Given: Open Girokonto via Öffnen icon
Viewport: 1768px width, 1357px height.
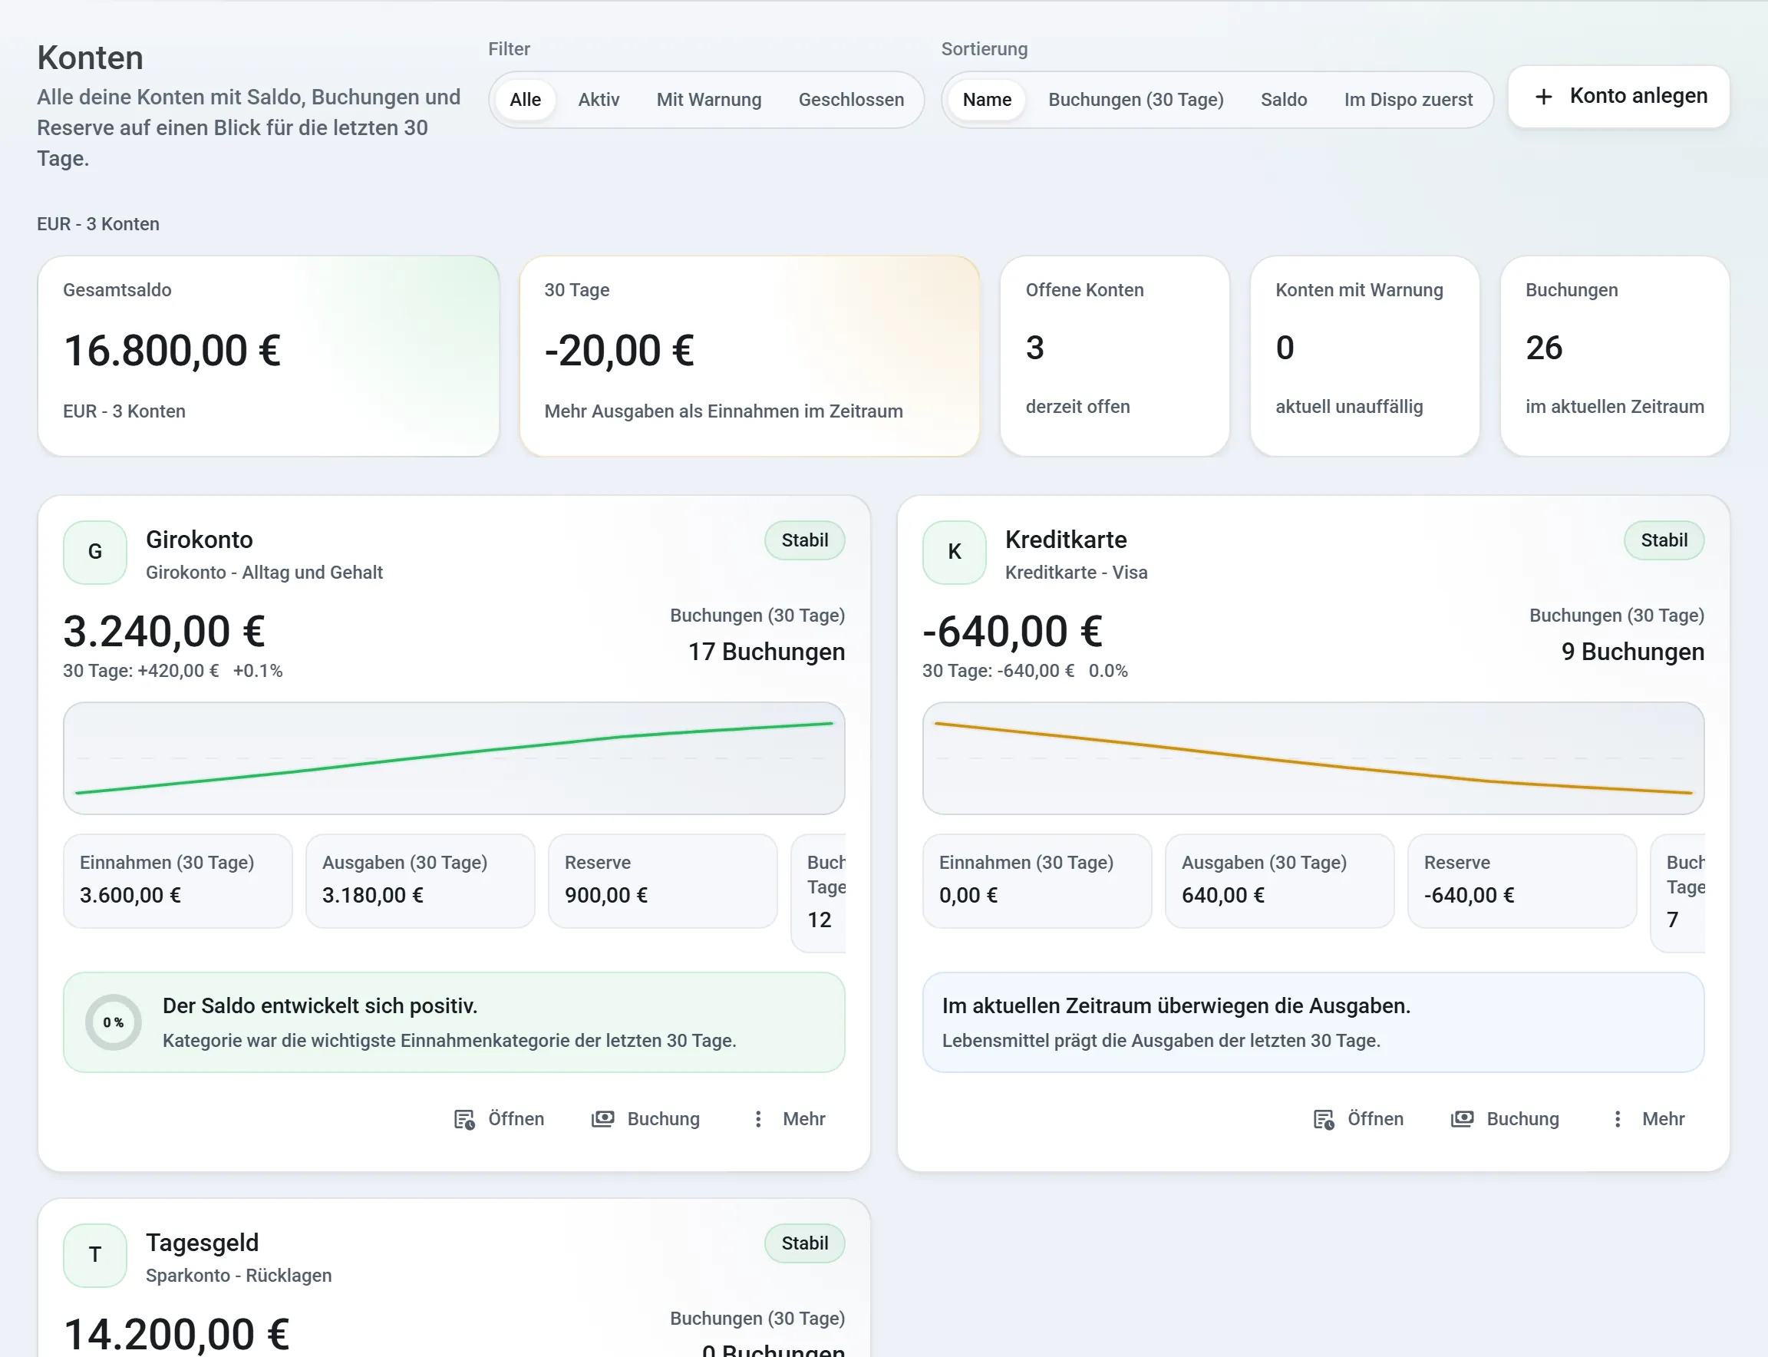Looking at the screenshot, I should (x=463, y=1120).
